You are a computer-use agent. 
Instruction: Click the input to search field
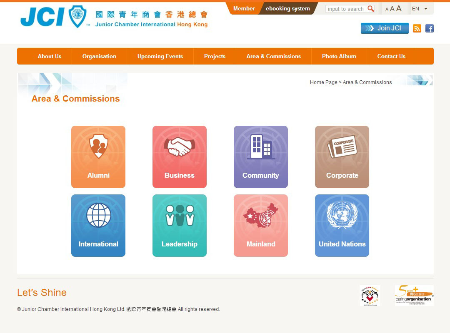[x=345, y=9]
